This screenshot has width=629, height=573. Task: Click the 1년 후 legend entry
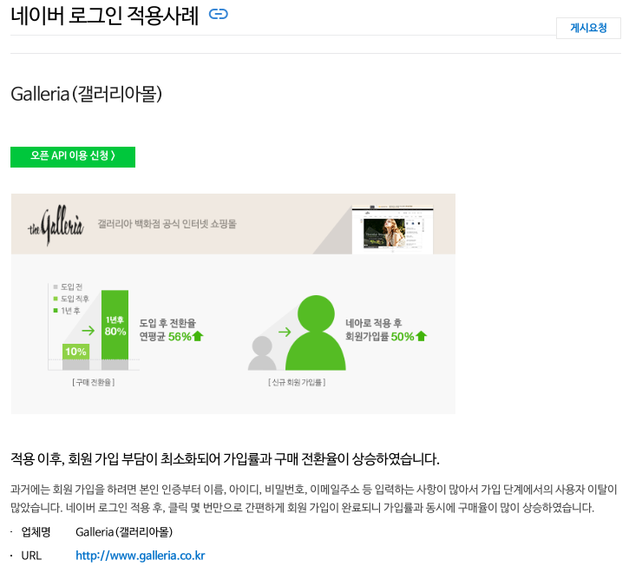pyautogui.click(x=67, y=311)
